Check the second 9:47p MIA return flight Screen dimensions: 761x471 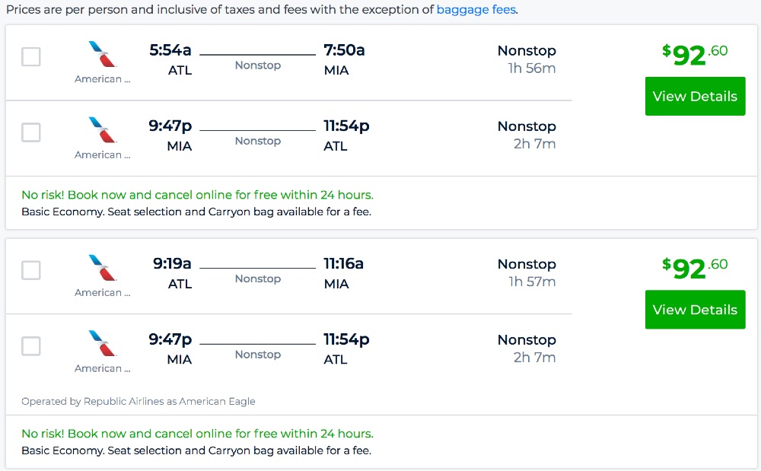click(31, 346)
